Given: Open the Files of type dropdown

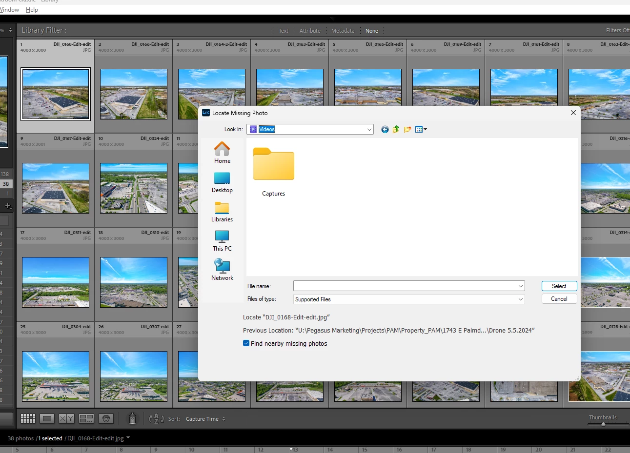Looking at the screenshot, I should pyautogui.click(x=409, y=299).
